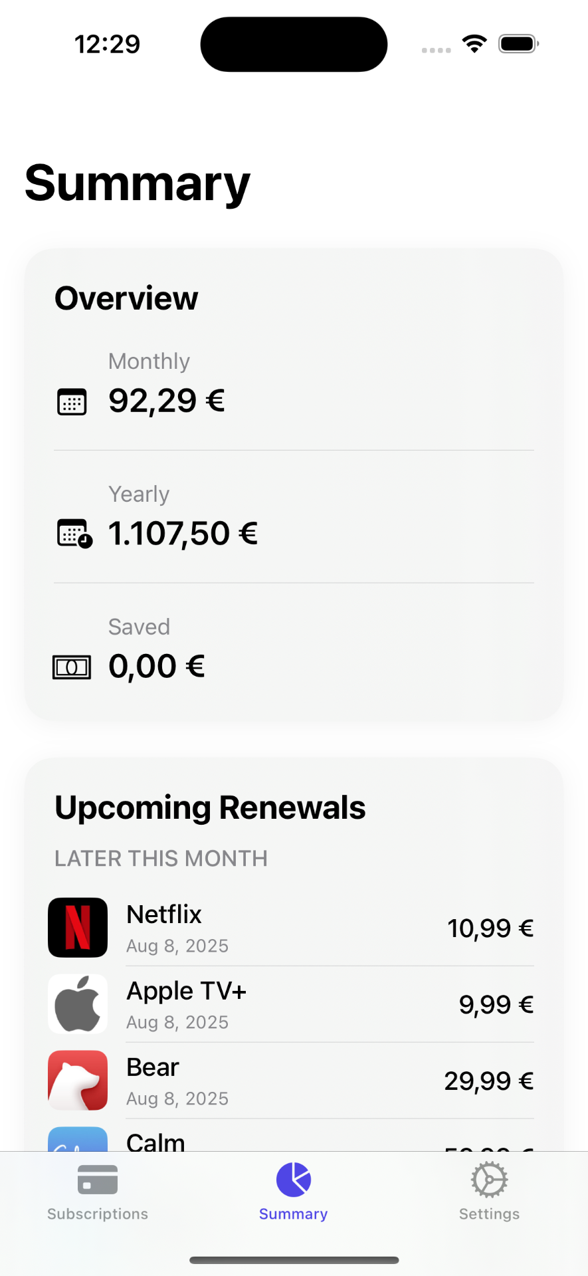Tap the Monthly total 92,29 €
Viewport: 588px width, 1276px height.
pos(167,401)
